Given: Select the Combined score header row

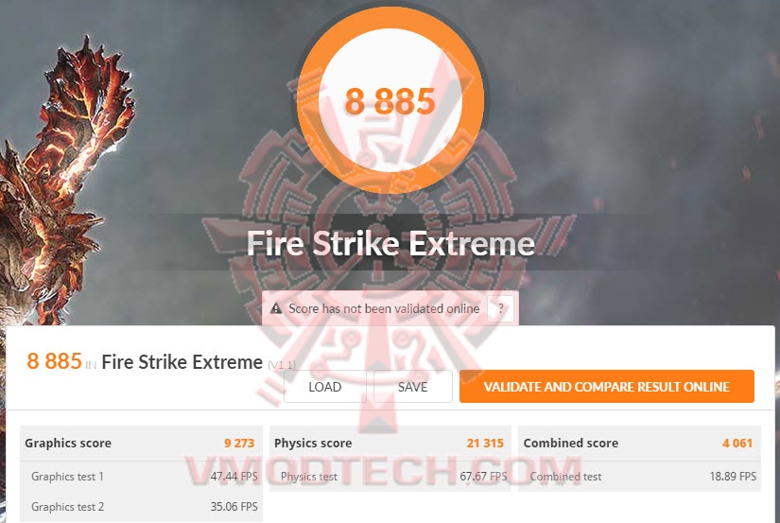Looking at the screenshot, I should click(x=639, y=443).
